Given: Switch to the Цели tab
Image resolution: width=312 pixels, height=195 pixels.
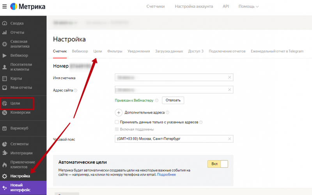Looking at the screenshot, I should (x=98, y=51).
